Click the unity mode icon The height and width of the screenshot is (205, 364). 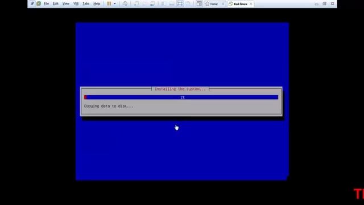[188, 3]
